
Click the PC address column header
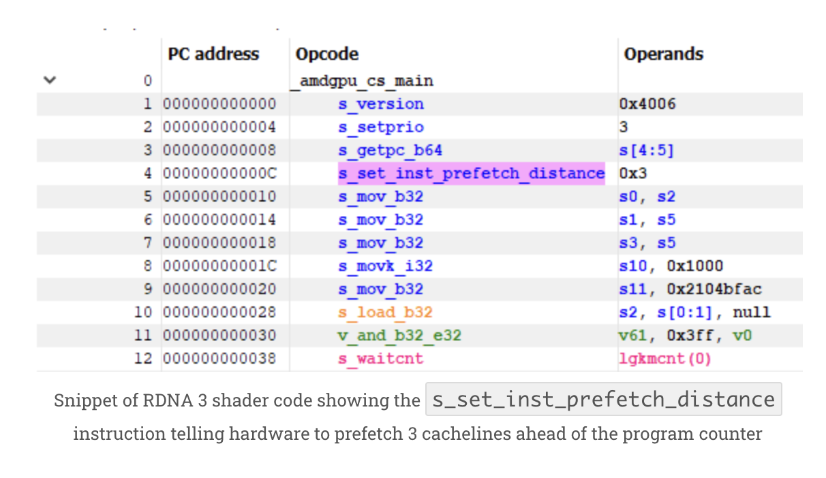click(x=213, y=54)
